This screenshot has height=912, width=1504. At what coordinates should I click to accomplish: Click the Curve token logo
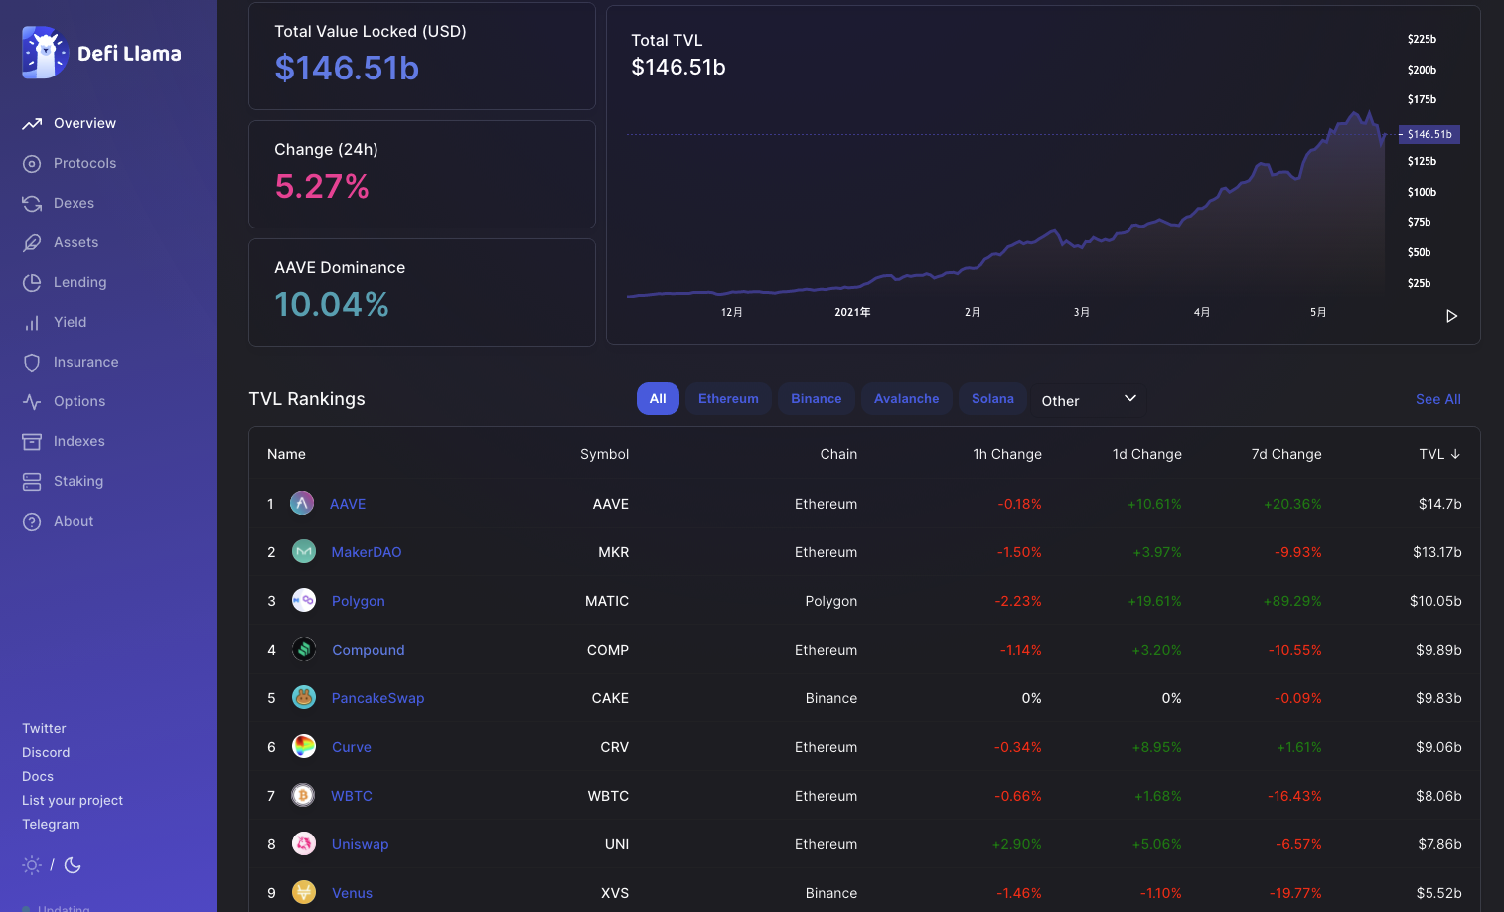click(x=304, y=746)
